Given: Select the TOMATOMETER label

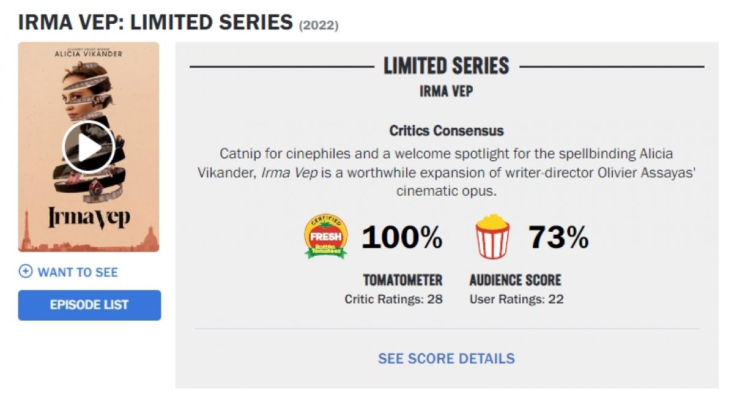Looking at the screenshot, I should (402, 280).
